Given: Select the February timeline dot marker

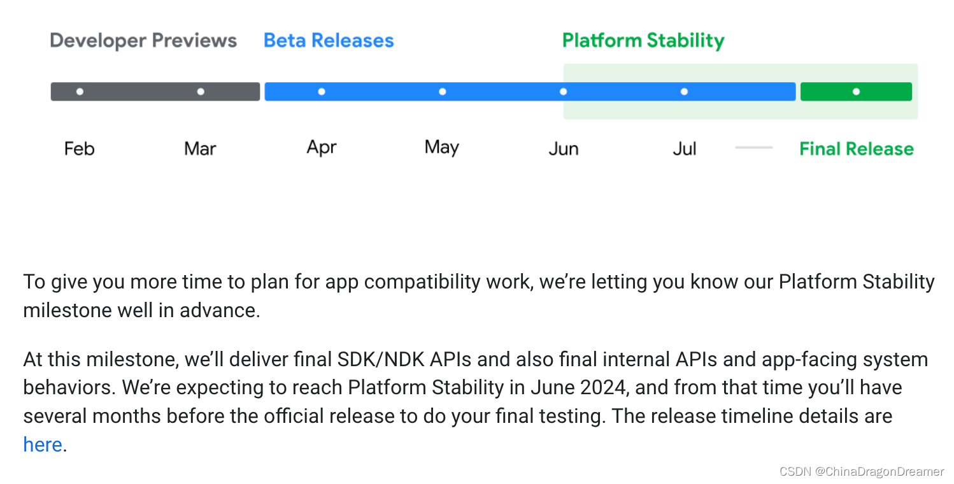Looking at the screenshot, I should point(80,92).
